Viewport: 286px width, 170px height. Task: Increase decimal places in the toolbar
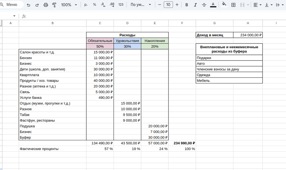click(x=112, y=5)
